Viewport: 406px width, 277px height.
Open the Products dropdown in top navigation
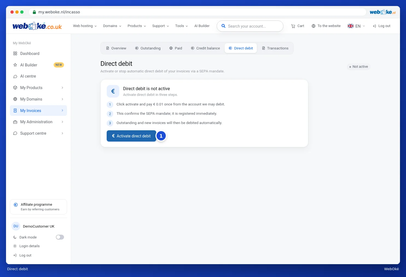(137, 26)
